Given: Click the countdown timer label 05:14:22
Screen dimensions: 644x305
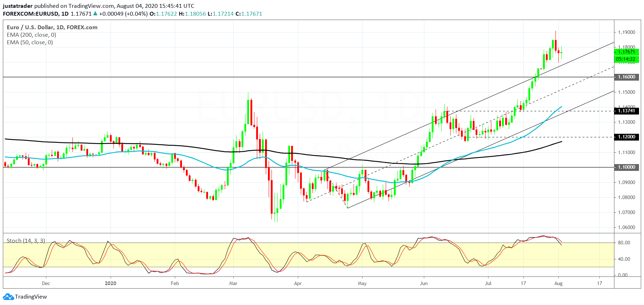Looking at the screenshot, I should (627, 59).
